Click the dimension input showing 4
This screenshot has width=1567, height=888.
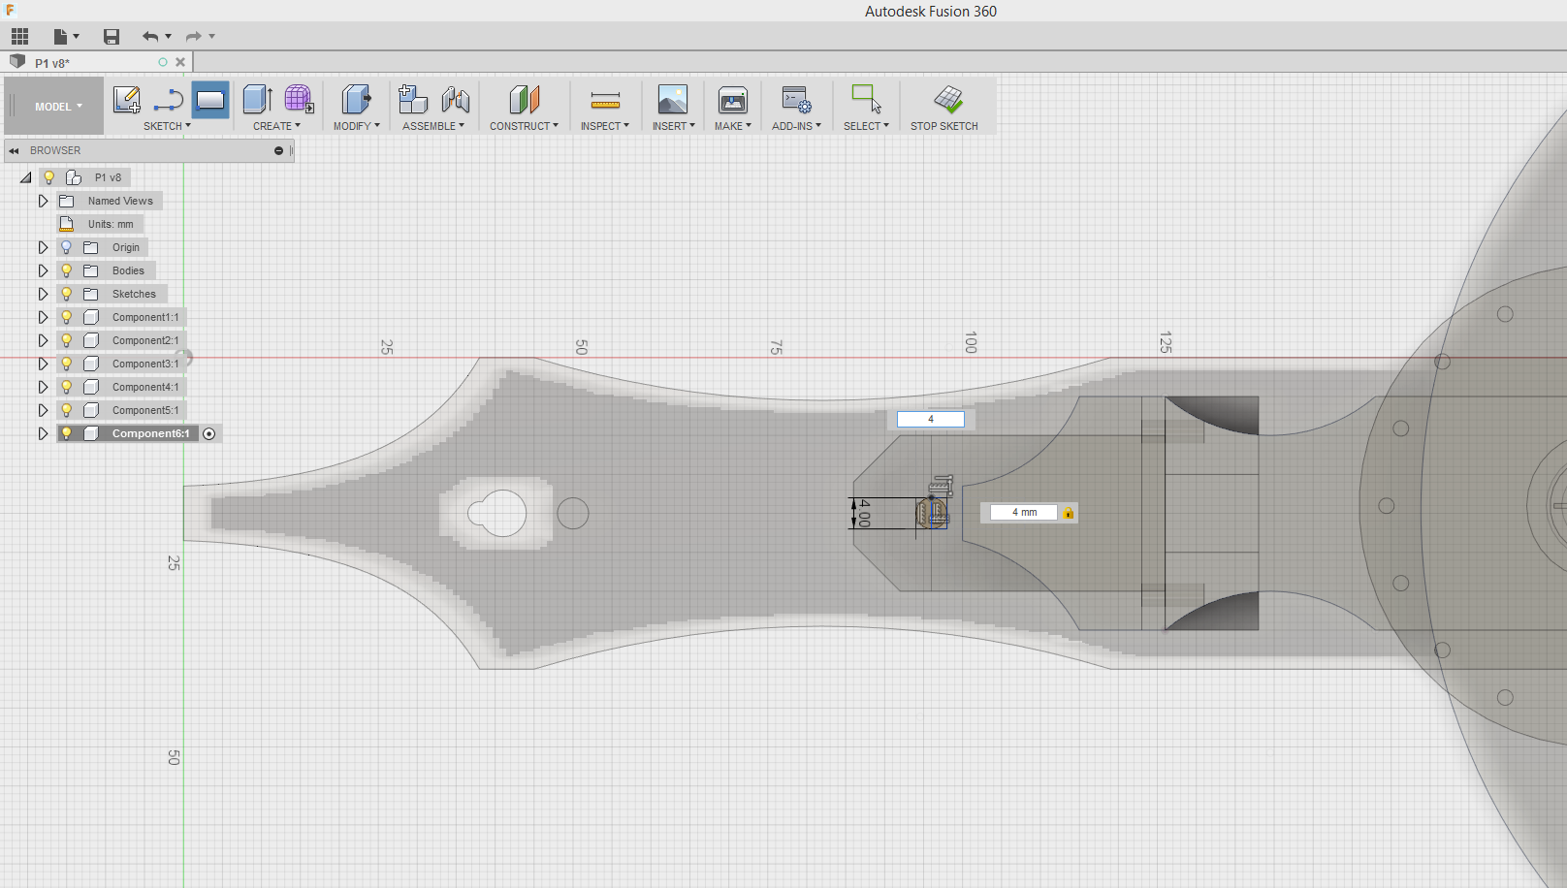click(x=931, y=420)
